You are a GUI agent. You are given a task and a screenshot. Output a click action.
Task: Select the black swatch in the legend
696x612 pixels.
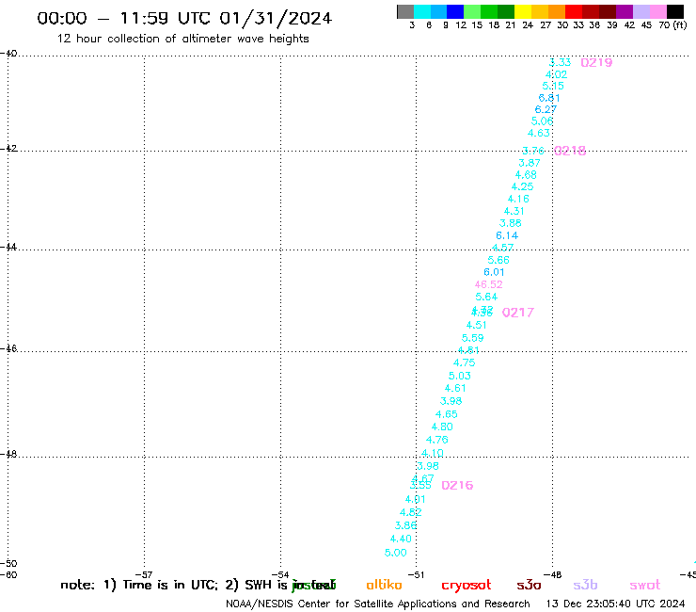tap(675, 11)
